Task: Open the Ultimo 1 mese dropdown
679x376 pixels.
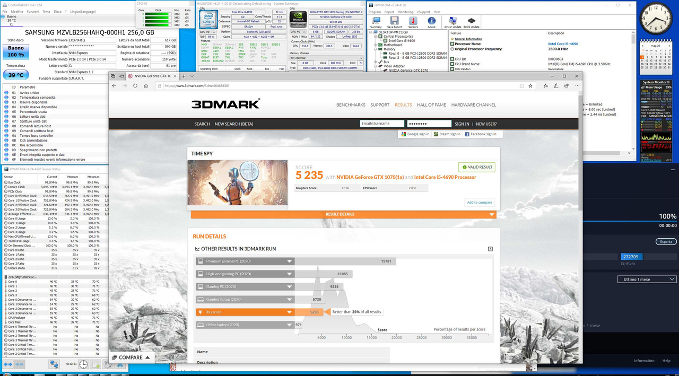Action: (647, 279)
